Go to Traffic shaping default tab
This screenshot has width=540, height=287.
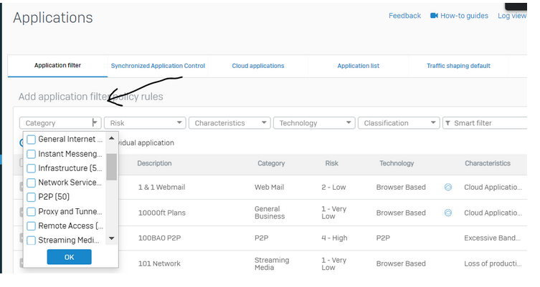point(458,66)
